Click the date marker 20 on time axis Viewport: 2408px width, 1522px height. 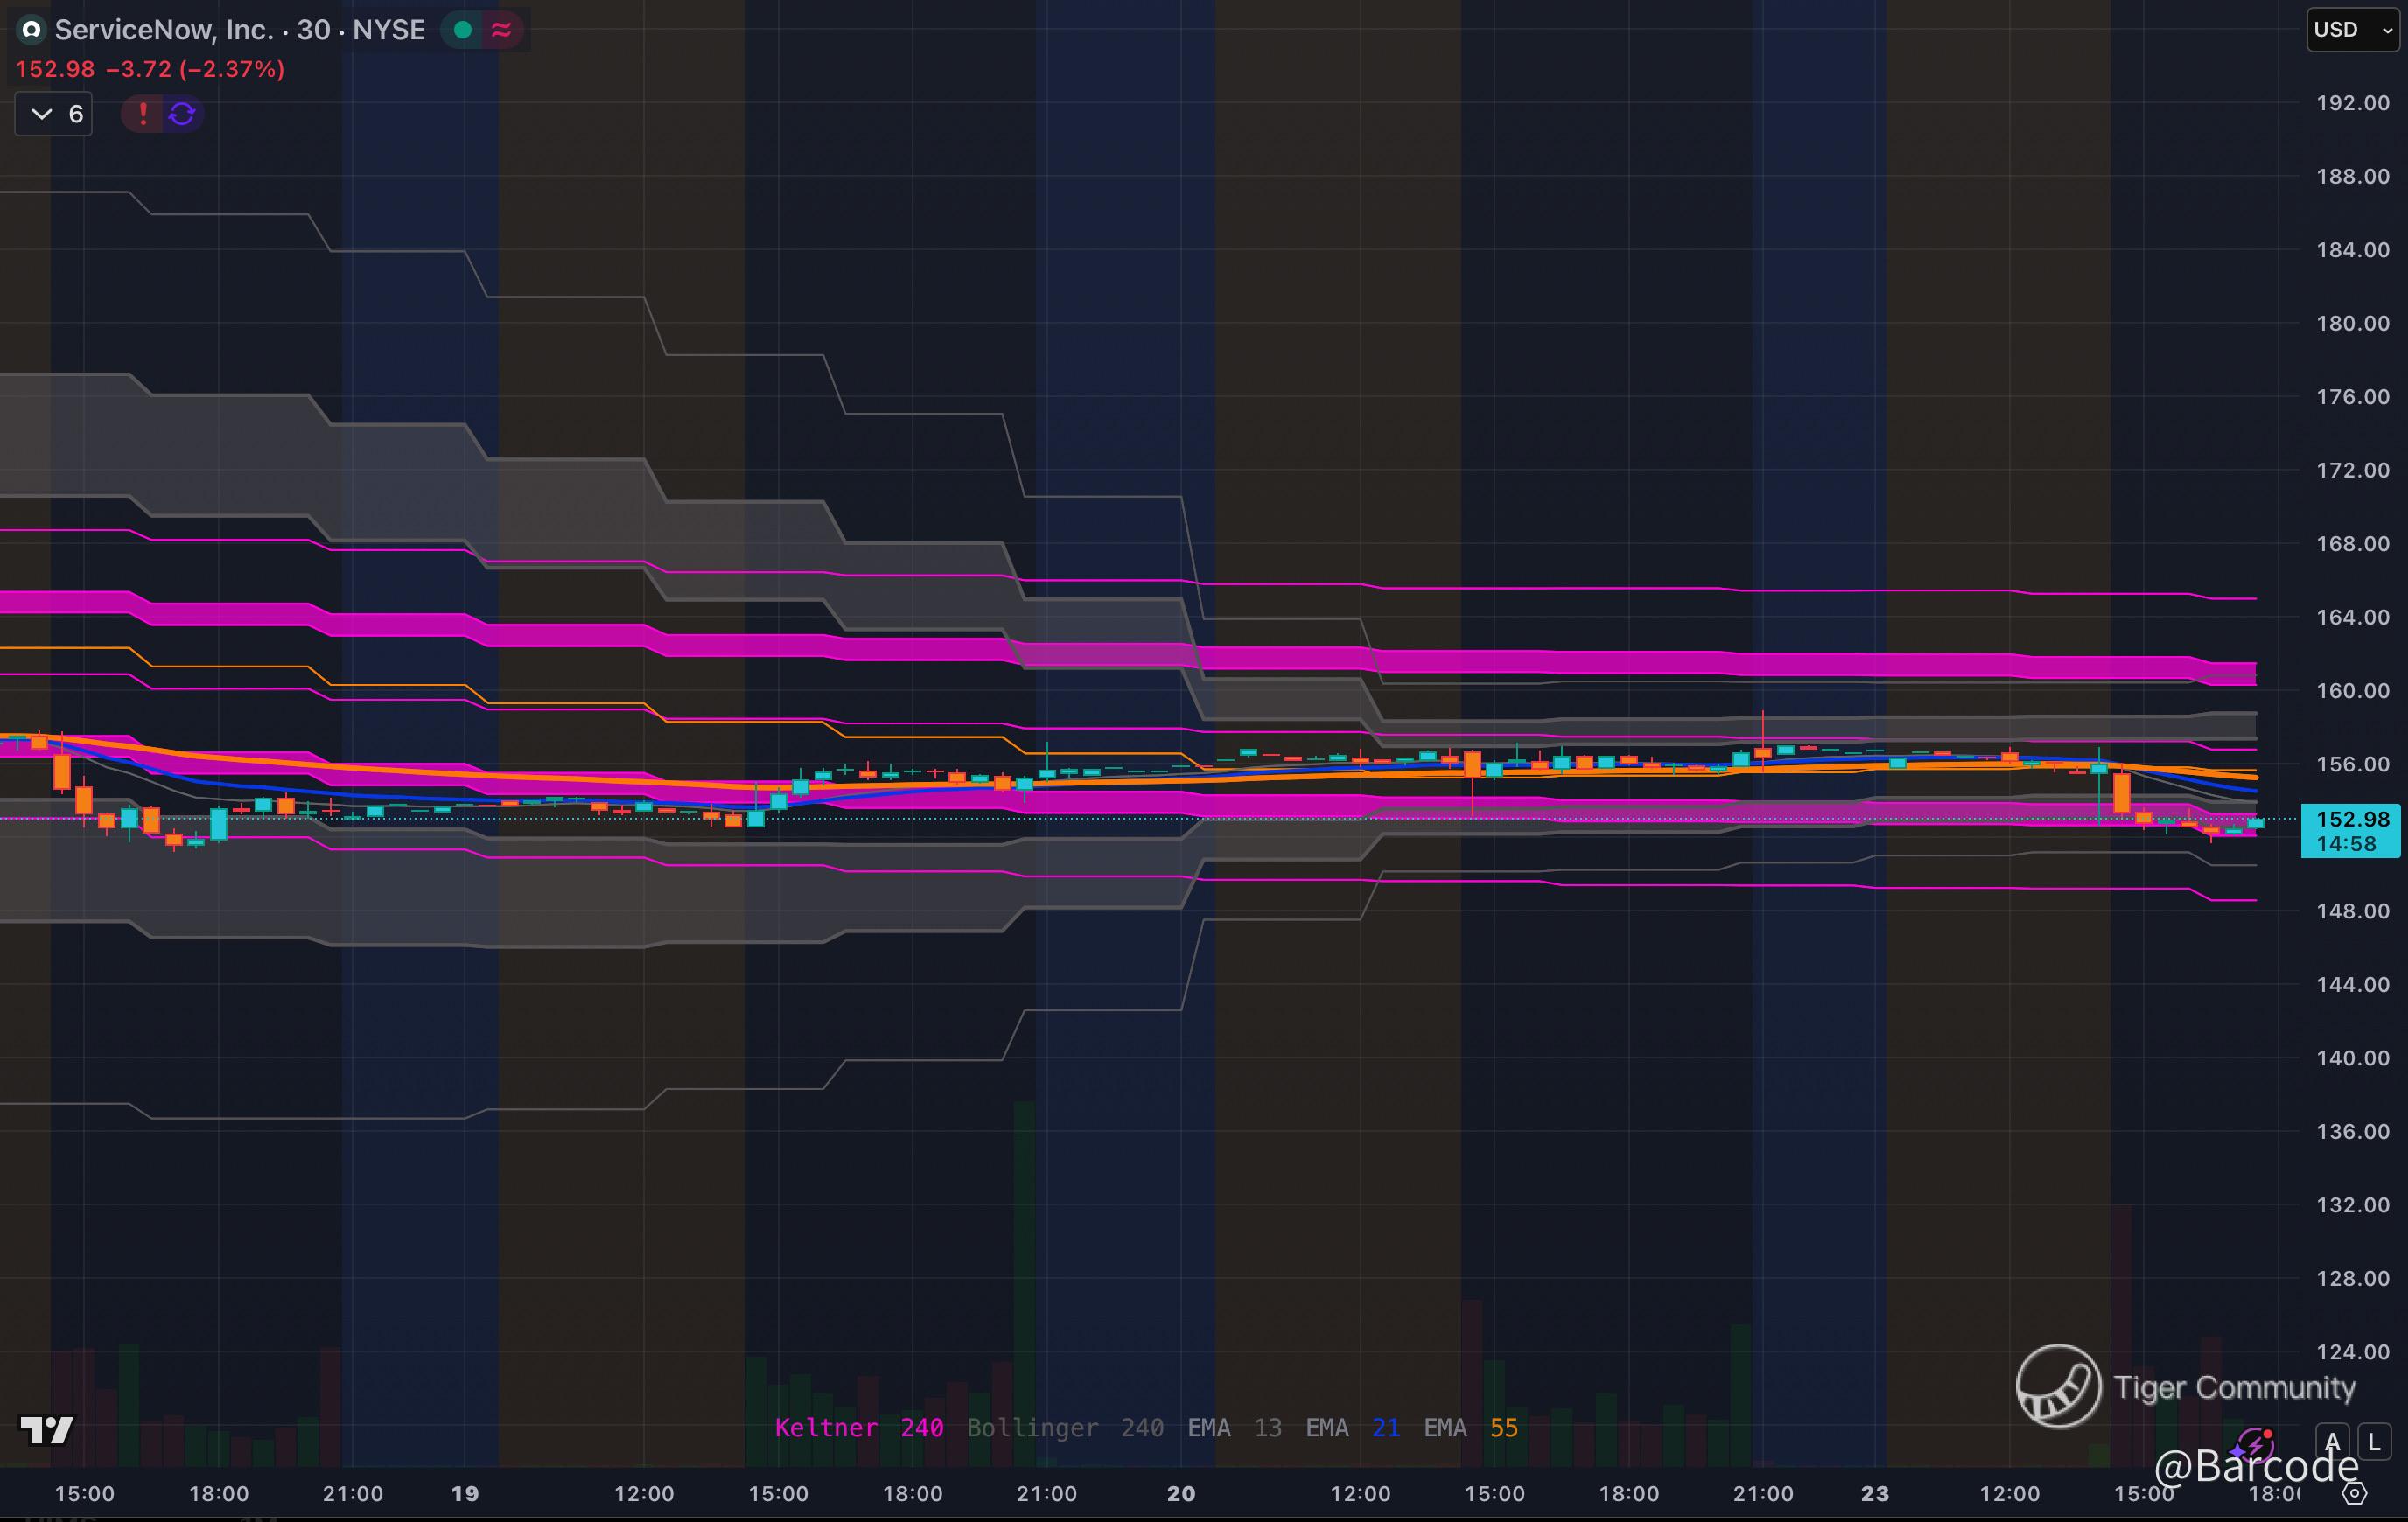point(1181,1493)
